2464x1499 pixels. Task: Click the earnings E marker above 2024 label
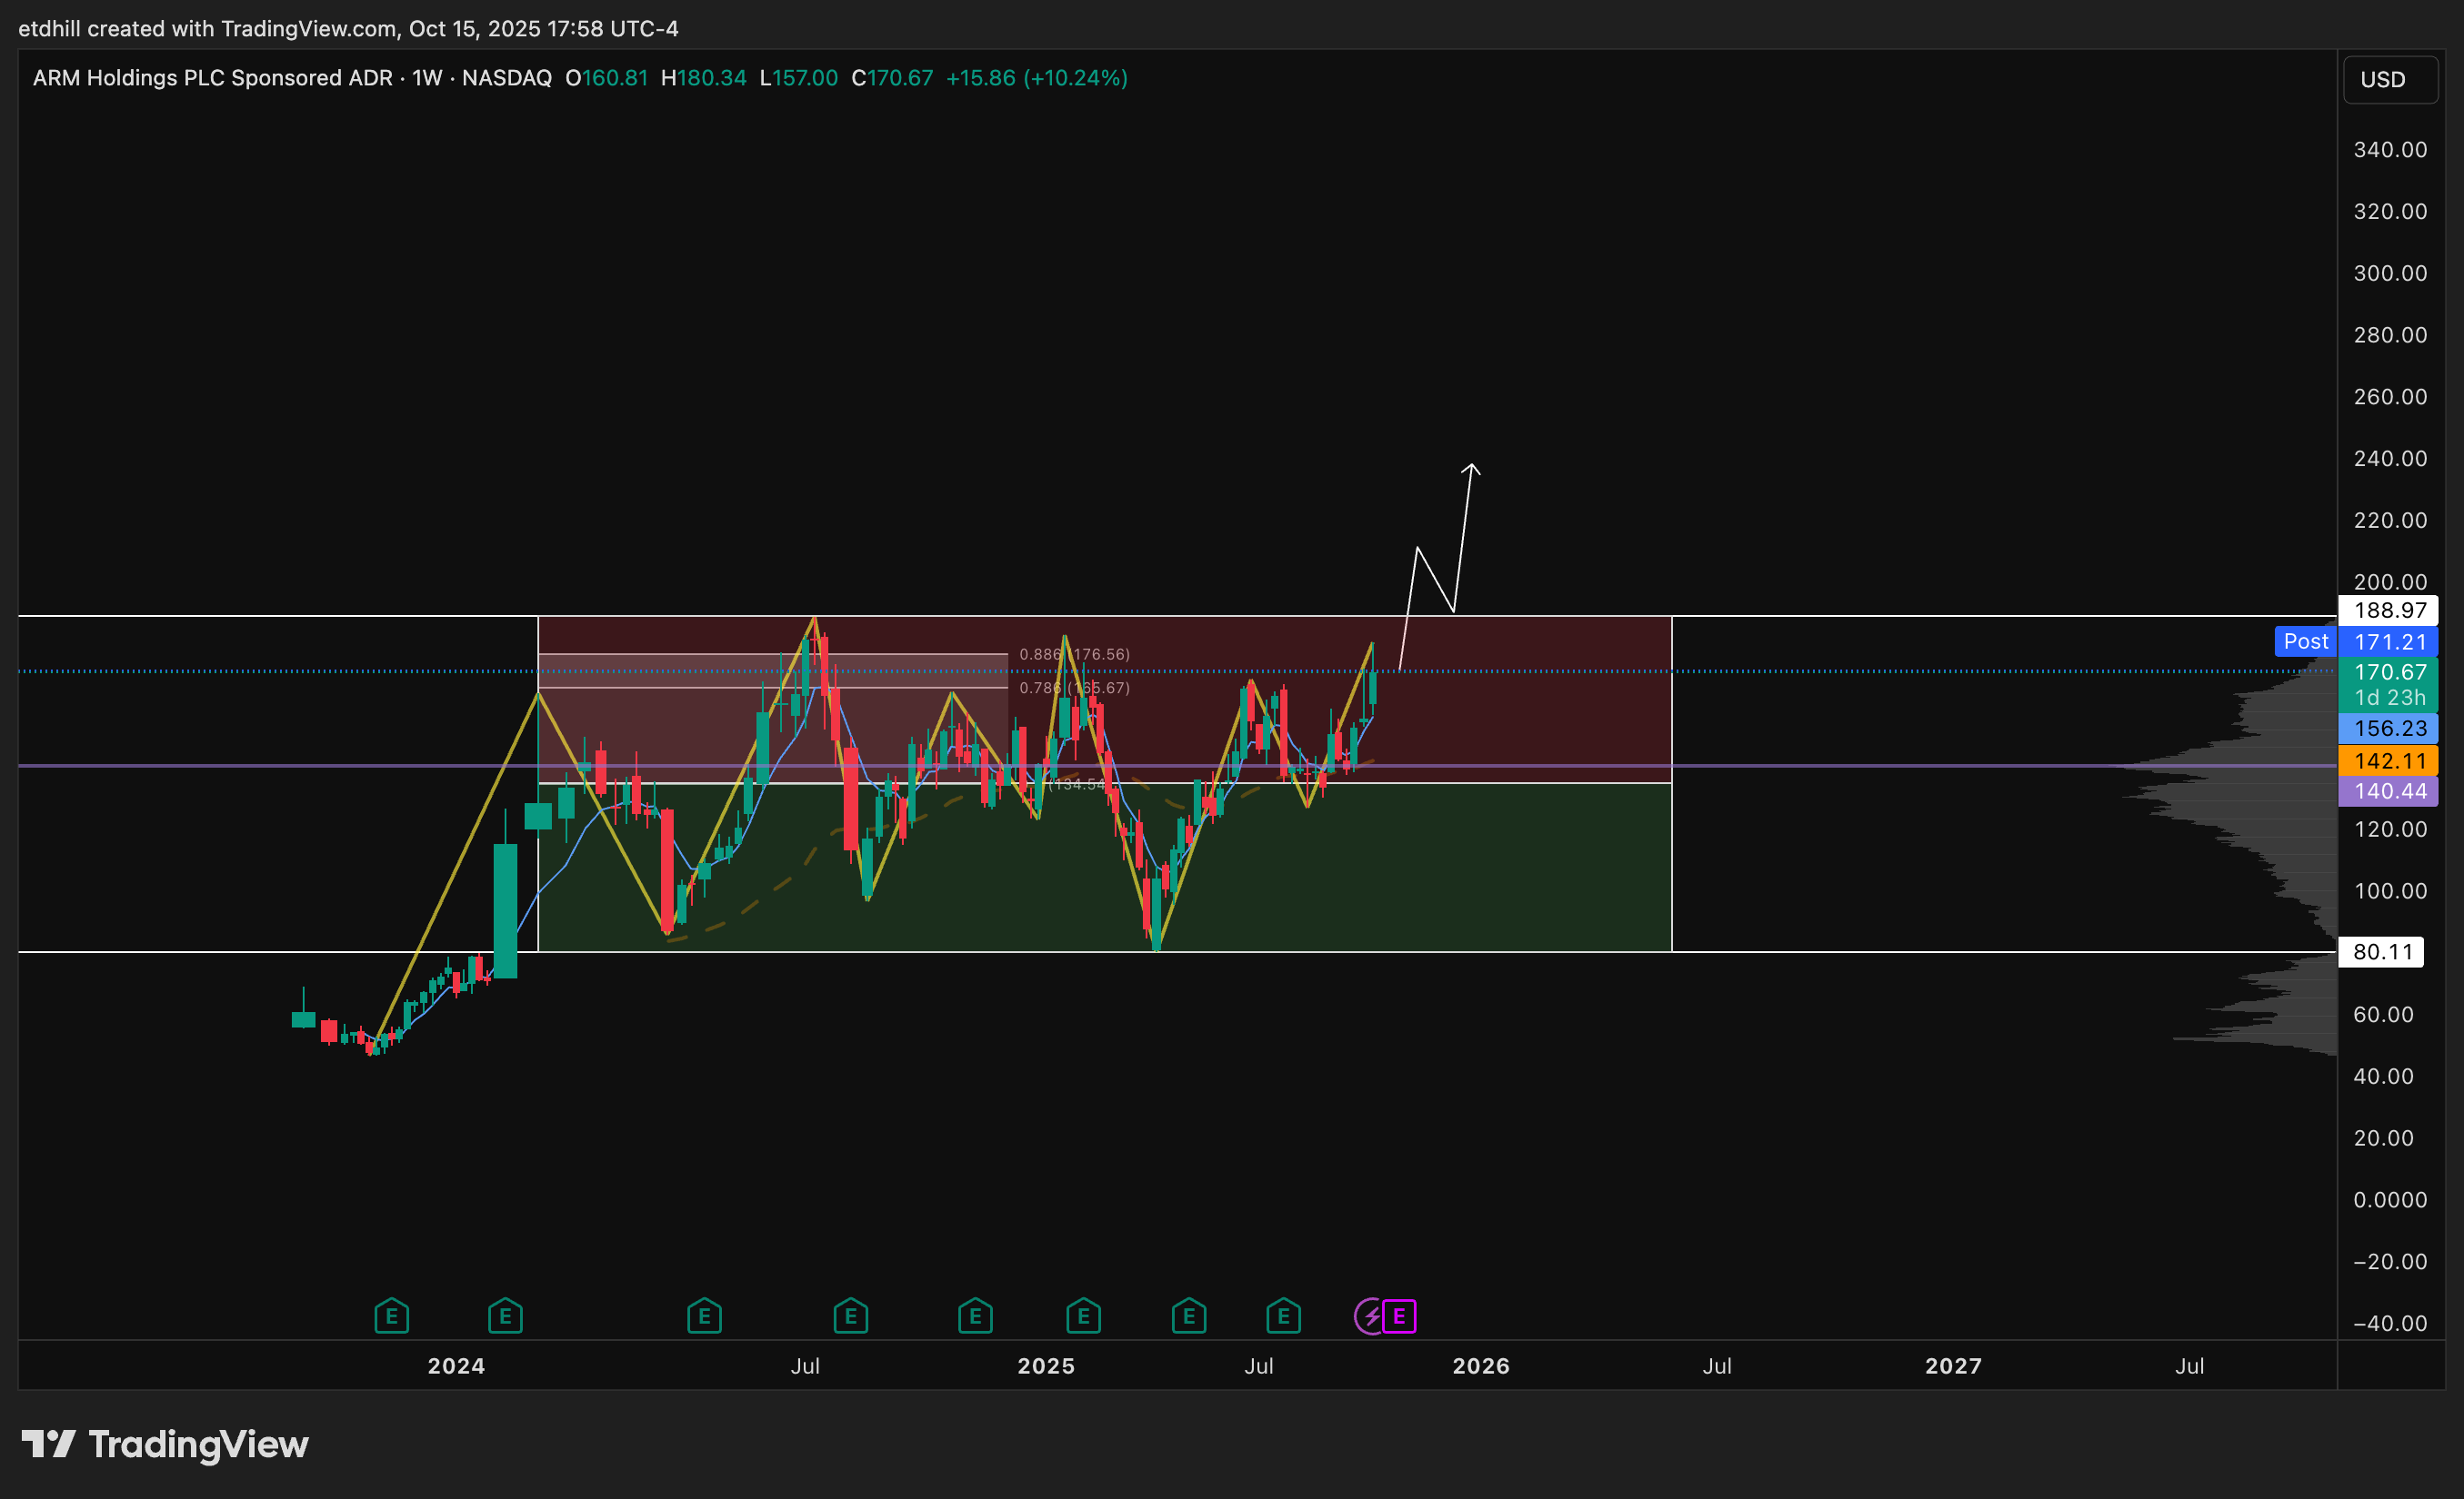pyautogui.click(x=505, y=1316)
